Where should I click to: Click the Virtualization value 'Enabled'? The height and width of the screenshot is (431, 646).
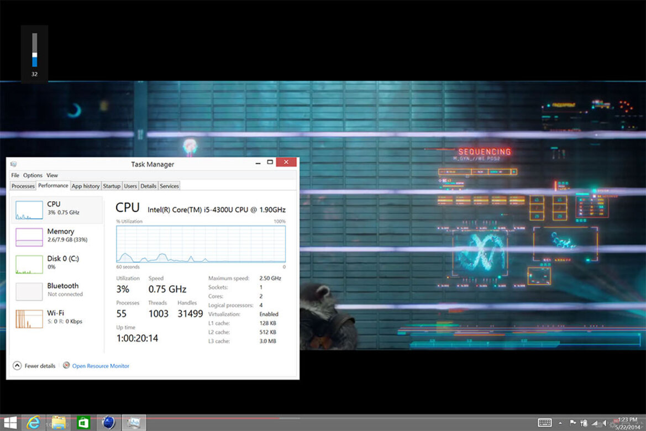click(269, 314)
